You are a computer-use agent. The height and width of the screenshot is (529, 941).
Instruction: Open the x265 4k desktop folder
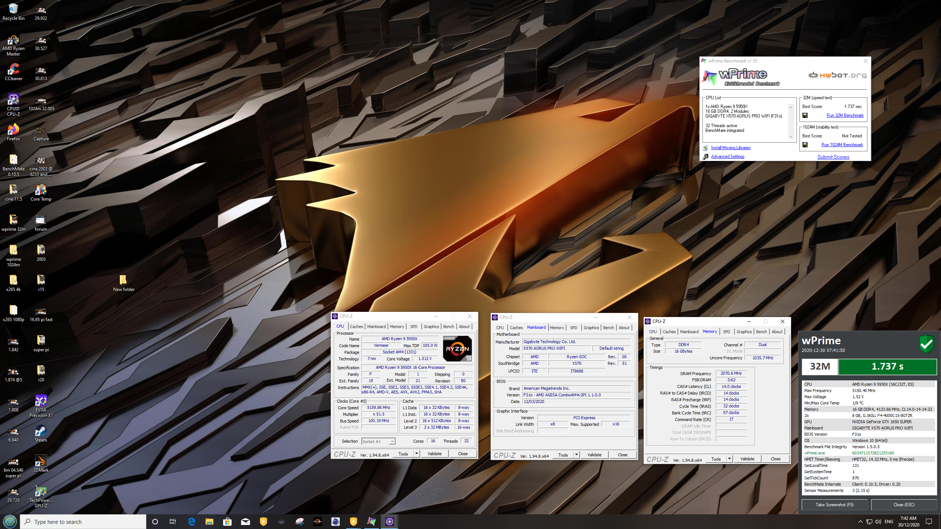[x=13, y=283]
